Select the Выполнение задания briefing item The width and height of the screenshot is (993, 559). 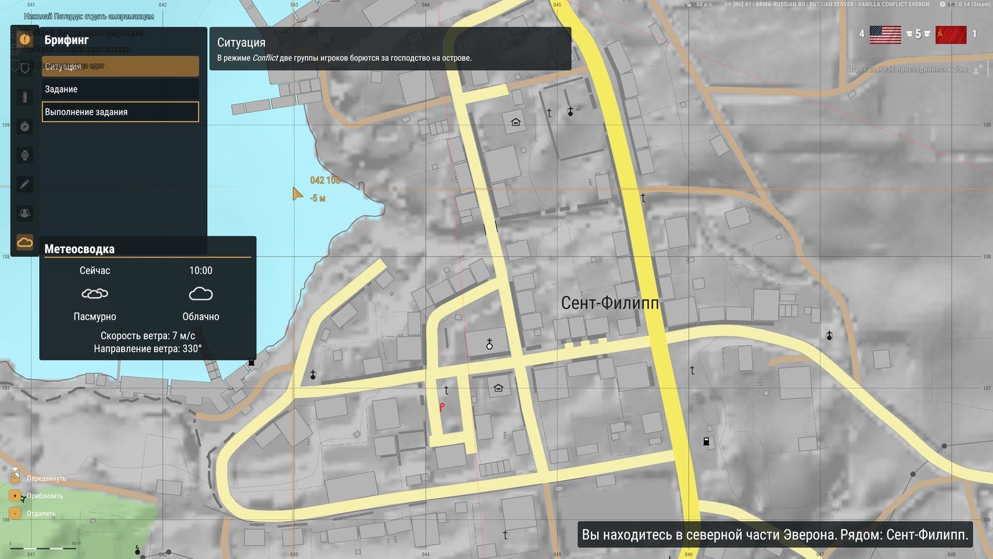point(120,112)
